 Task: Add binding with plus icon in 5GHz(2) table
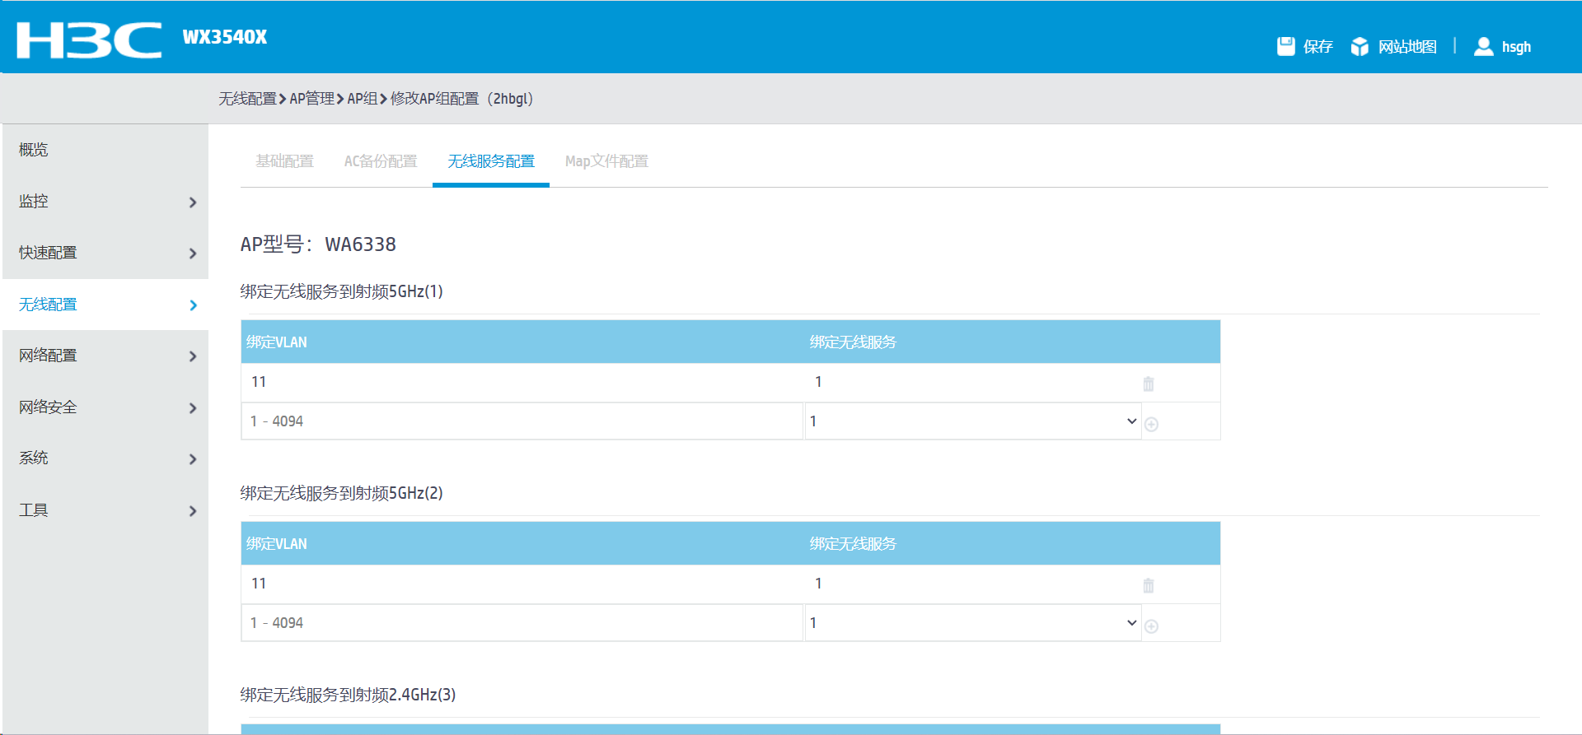pos(1152,626)
